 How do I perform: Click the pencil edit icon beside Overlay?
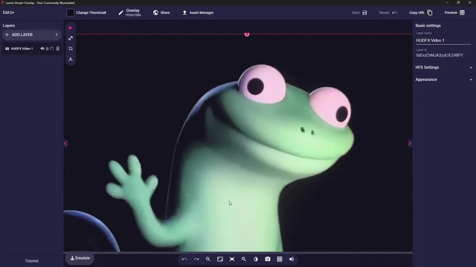(x=121, y=13)
